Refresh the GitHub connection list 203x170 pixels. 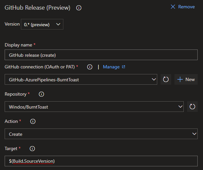(x=166, y=79)
